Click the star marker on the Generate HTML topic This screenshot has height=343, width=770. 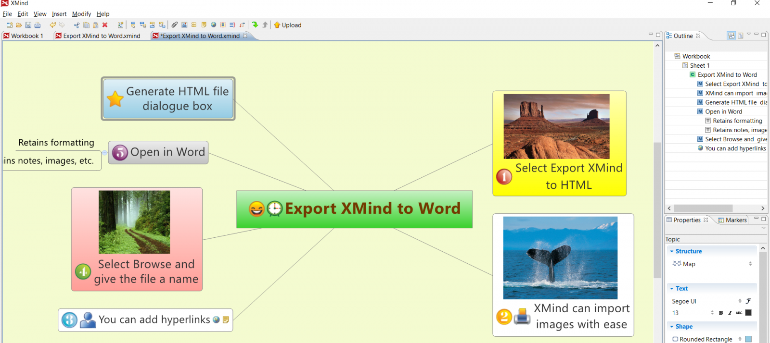point(115,99)
